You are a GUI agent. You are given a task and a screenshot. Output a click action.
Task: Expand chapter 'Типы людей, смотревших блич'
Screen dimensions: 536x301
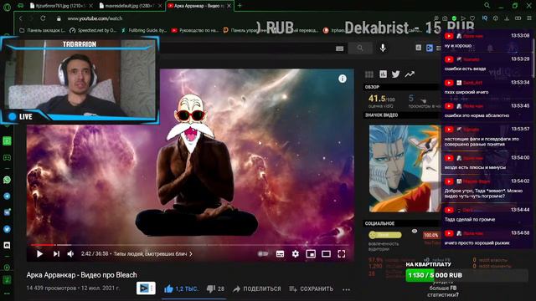coord(152,254)
